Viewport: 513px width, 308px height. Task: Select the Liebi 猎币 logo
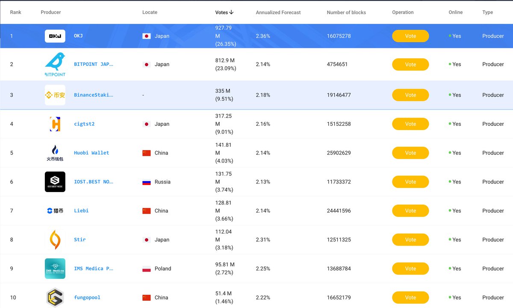pyautogui.click(x=55, y=210)
